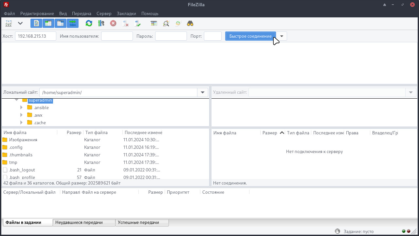This screenshot has height=236, width=419.
Task: Sort local list by Тип файла
Action: [x=103, y=132]
